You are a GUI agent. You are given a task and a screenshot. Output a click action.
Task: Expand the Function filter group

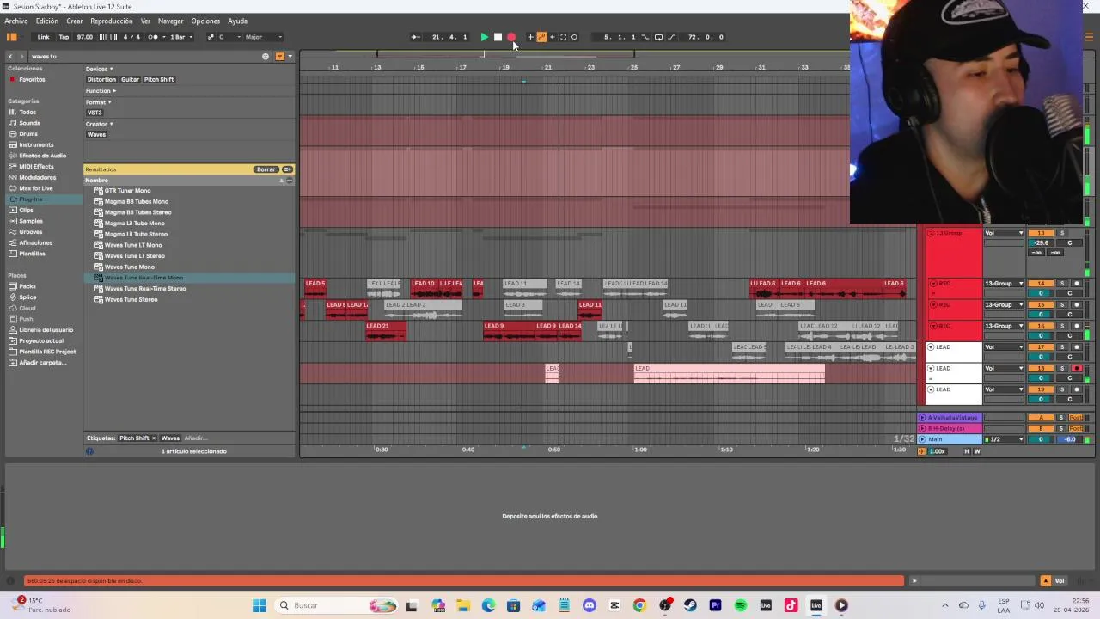(100, 90)
